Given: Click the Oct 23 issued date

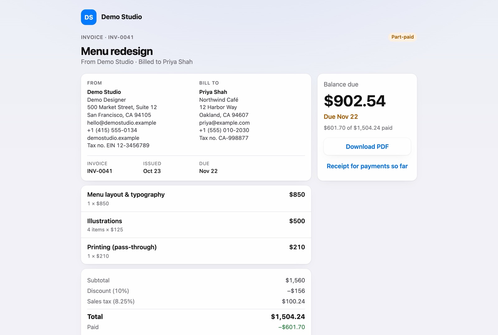Looking at the screenshot, I should click(x=152, y=171).
